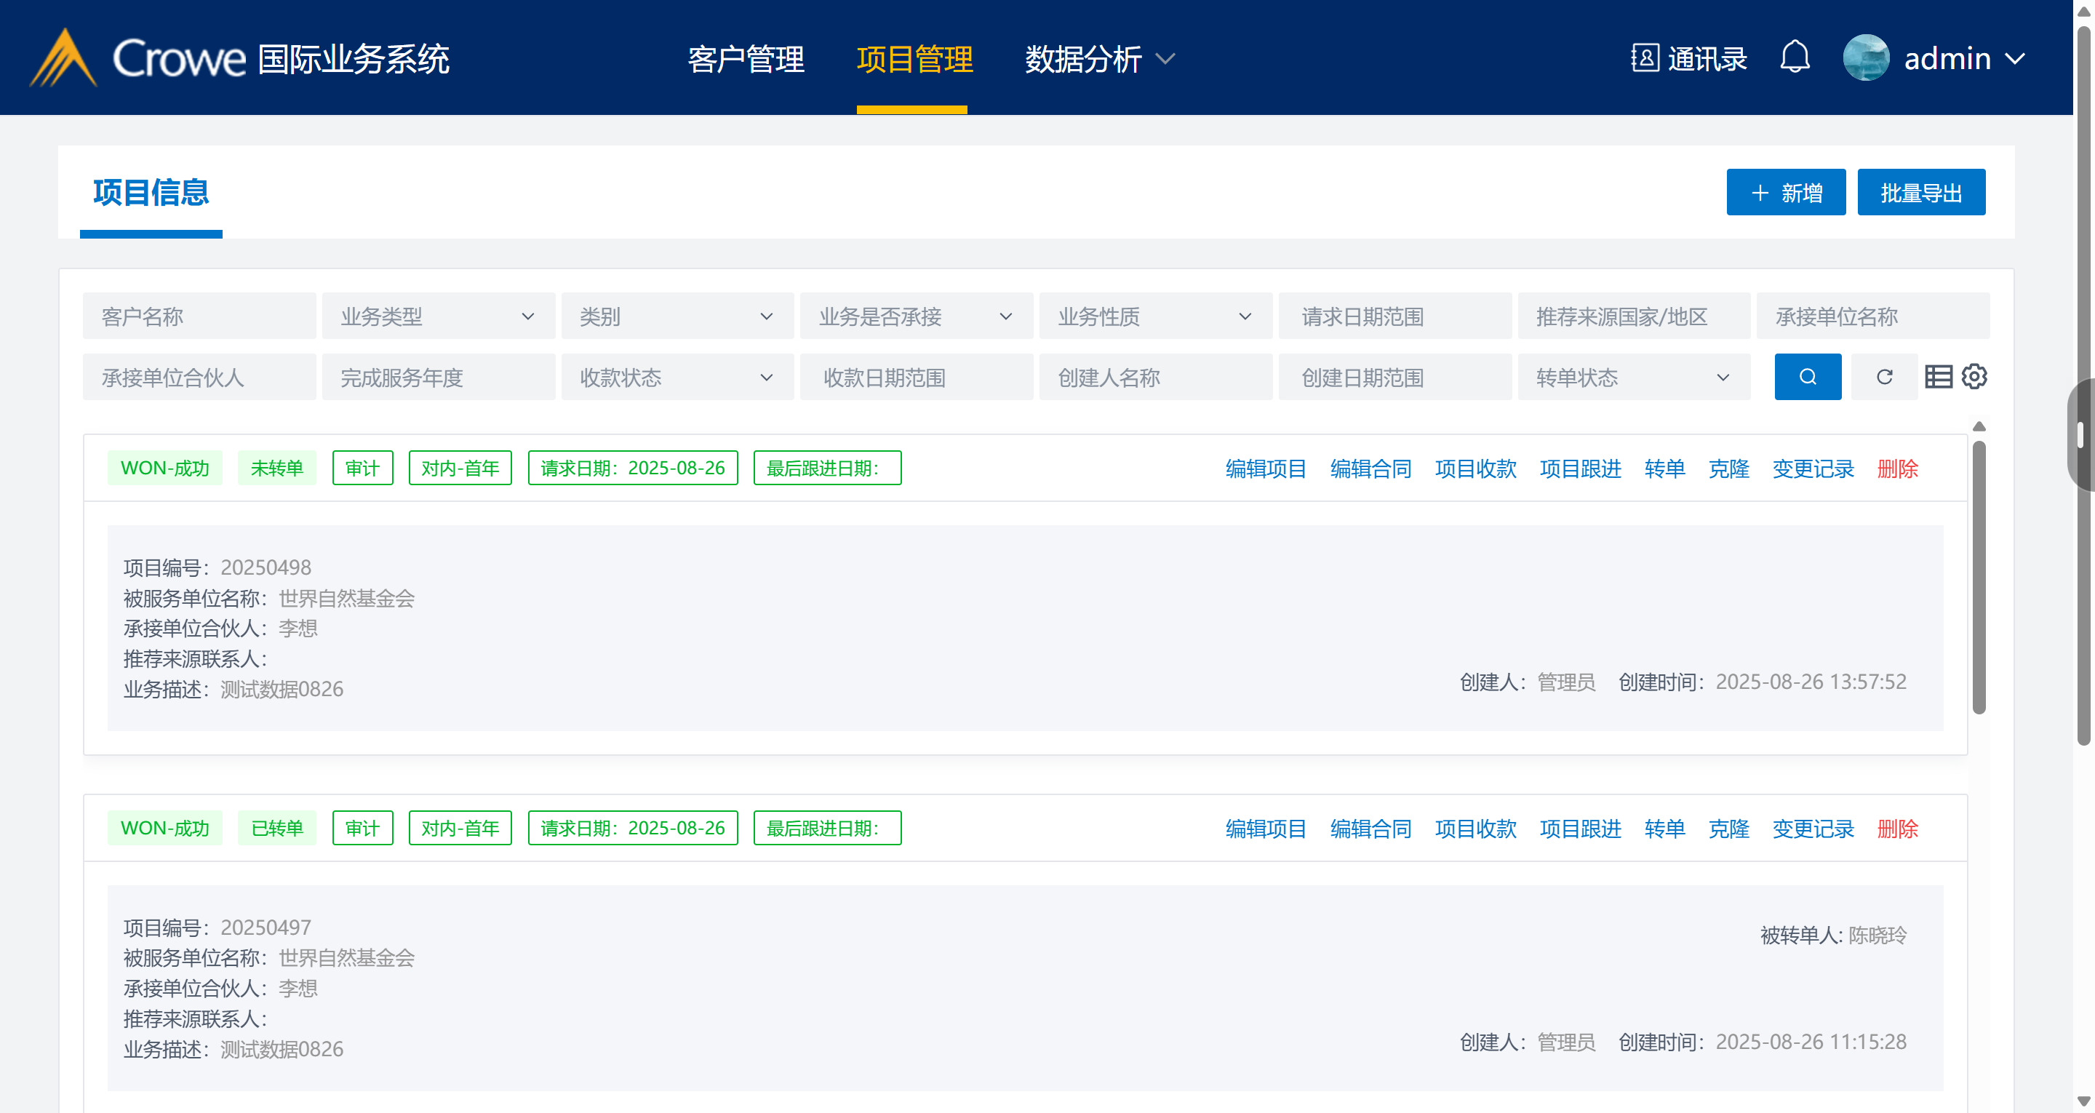Open the 收款状态 dropdown

click(677, 377)
